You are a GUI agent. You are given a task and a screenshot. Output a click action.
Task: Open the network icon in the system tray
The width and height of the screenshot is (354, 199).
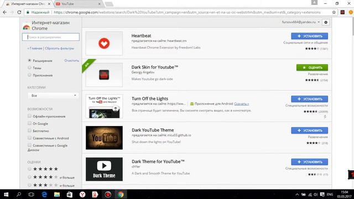[310, 195]
